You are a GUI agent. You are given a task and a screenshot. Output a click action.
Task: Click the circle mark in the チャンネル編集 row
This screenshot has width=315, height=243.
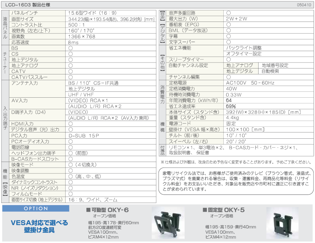click(229, 77)
